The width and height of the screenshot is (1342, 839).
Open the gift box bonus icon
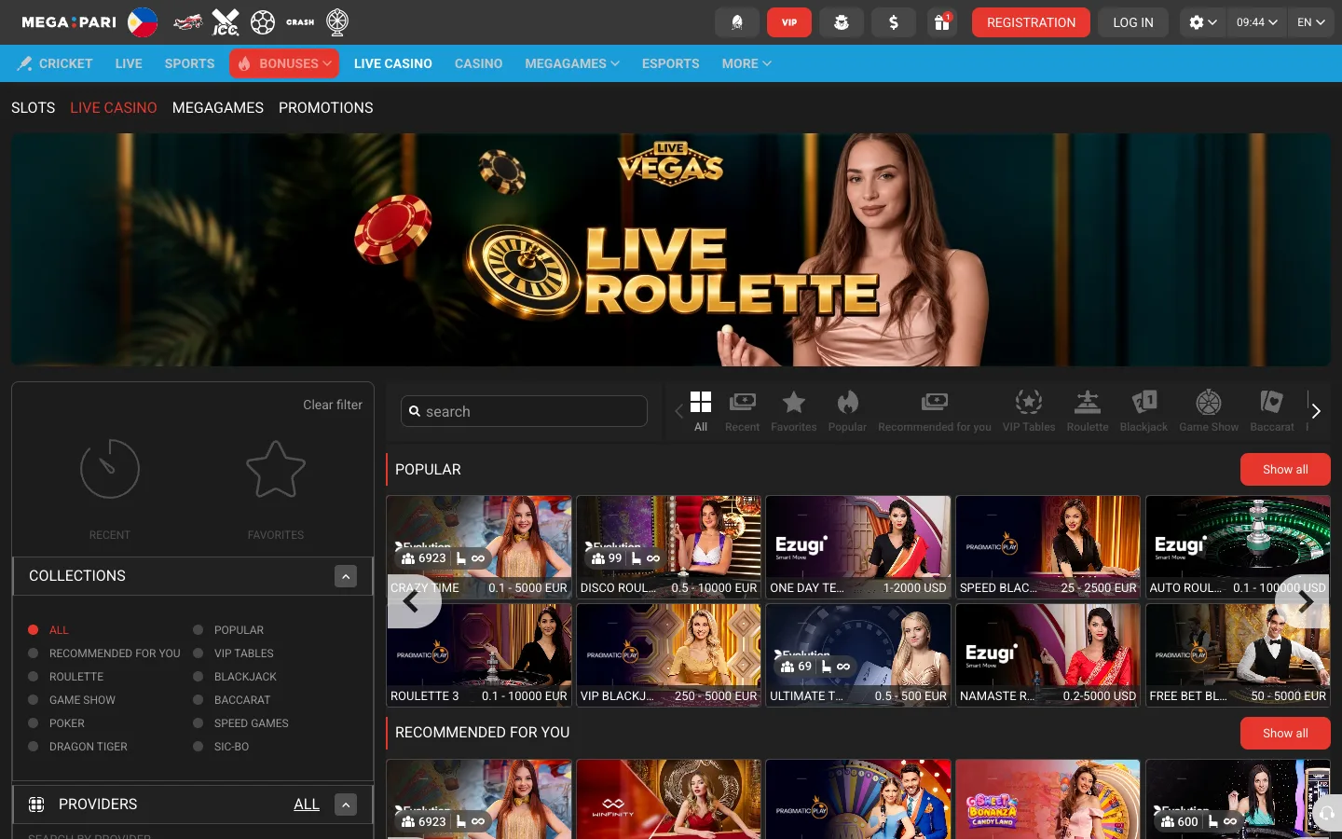pyautogui.click(x=942, y=22)
